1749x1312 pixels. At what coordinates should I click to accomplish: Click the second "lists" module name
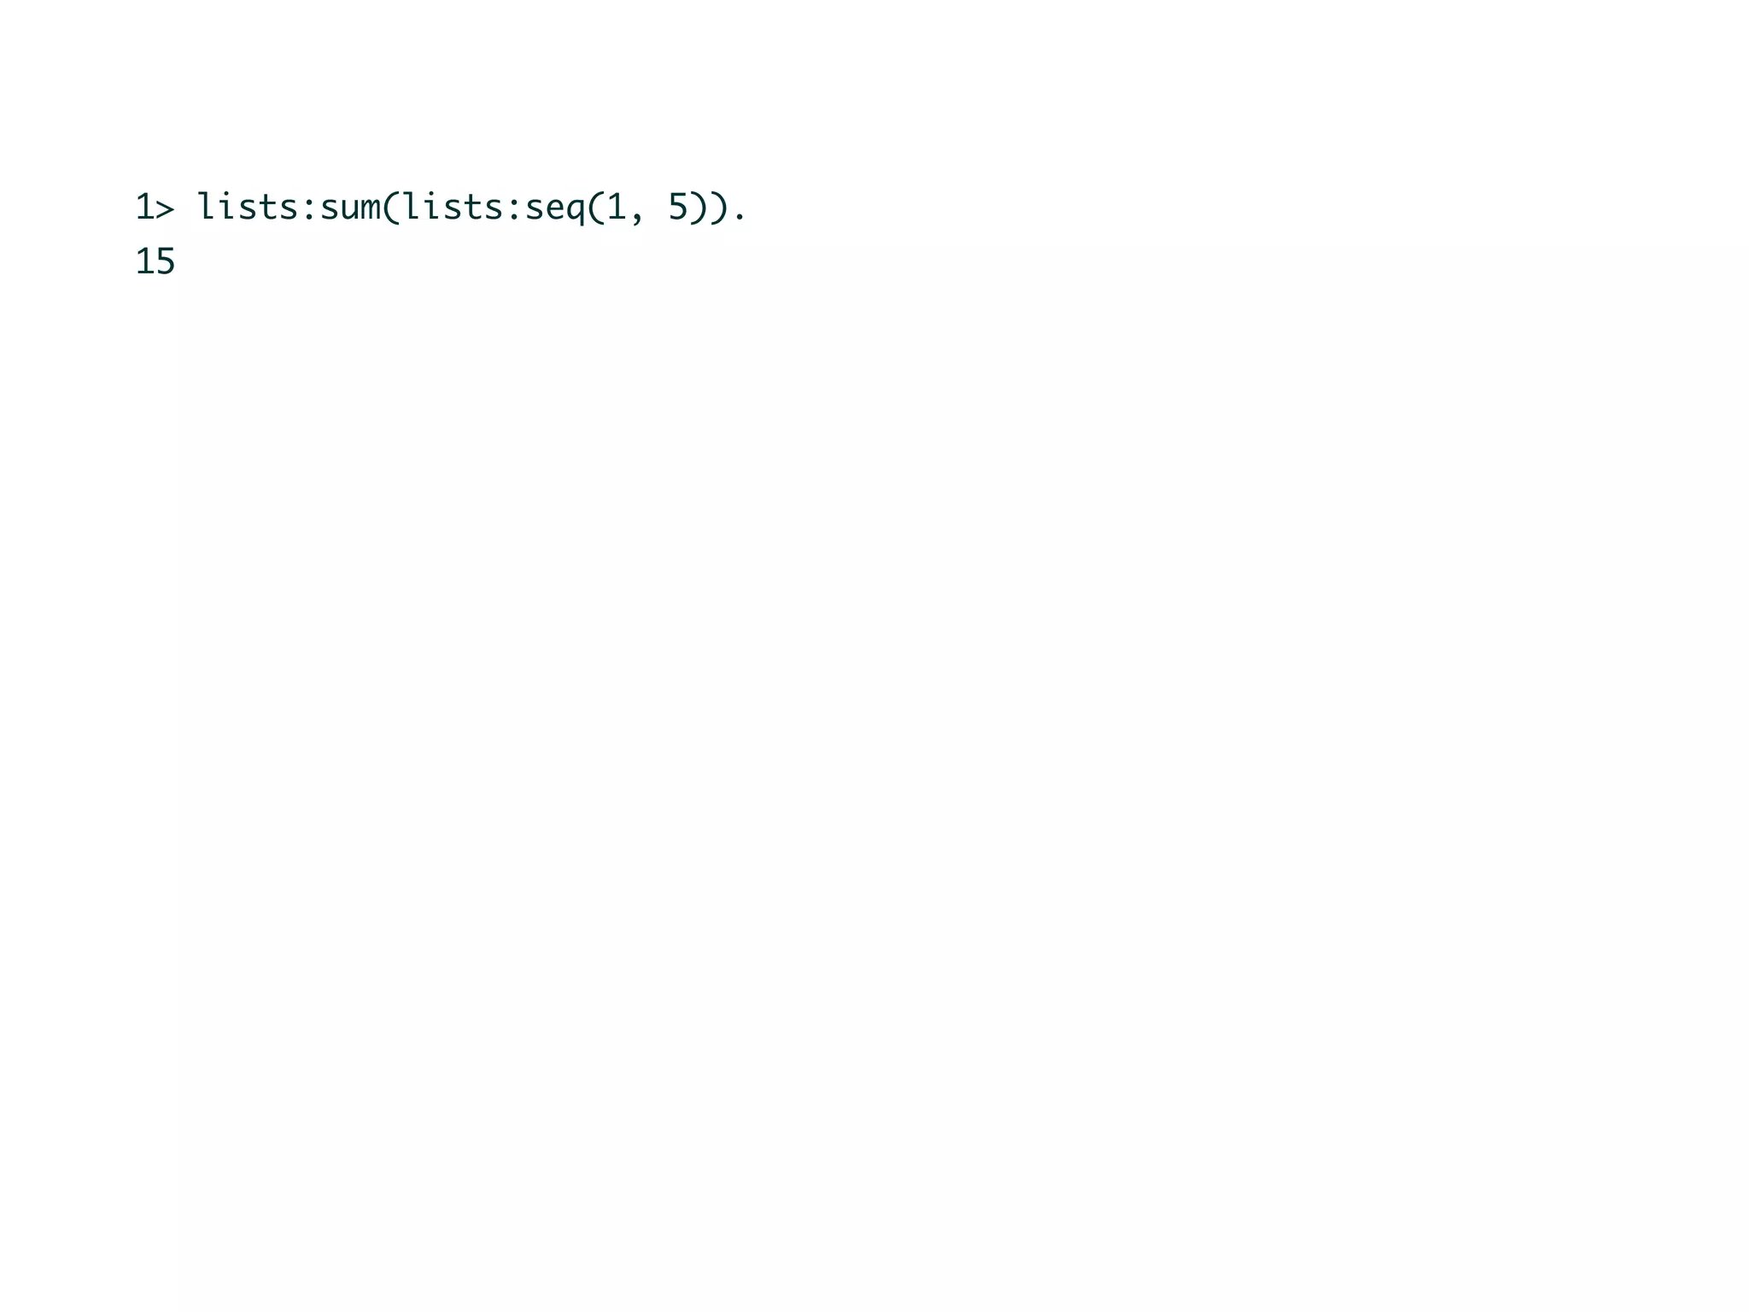(453, 207)
